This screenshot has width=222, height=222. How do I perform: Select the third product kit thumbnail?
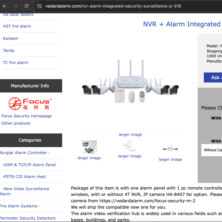pyautogui.click(x=170, y=148)
